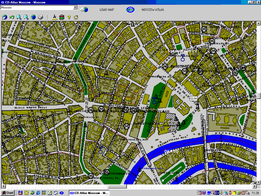Click the vertical scrollbar down arrow
The image size is (261, 196).
(258, 182)
